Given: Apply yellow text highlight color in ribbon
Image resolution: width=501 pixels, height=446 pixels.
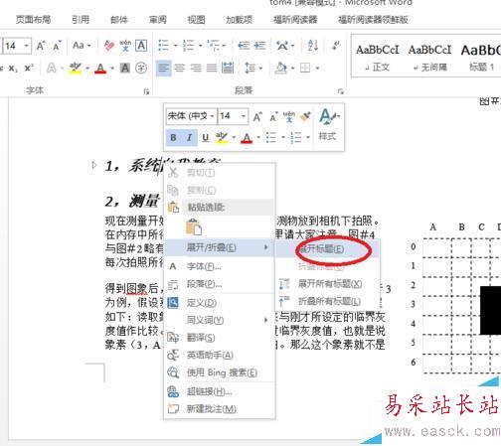Looking at the screenshot, I should click(76, 69).
